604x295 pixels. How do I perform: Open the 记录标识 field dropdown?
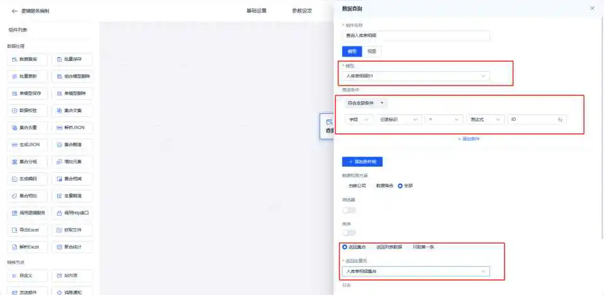tap(398, 120)
